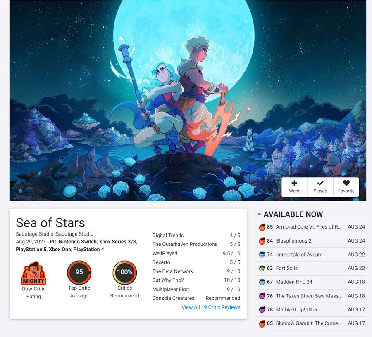Click the Armored Core VI rating icon

[x=262, y=227]
